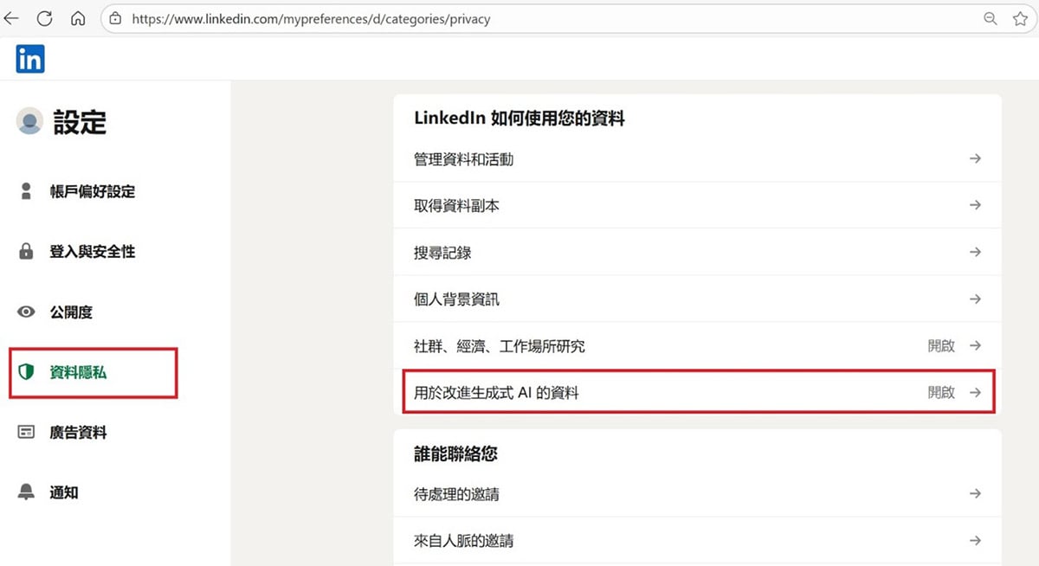Open 帳戶偏好設定 in sidebar
The image size is (1039, 566).
click(92, 192)
